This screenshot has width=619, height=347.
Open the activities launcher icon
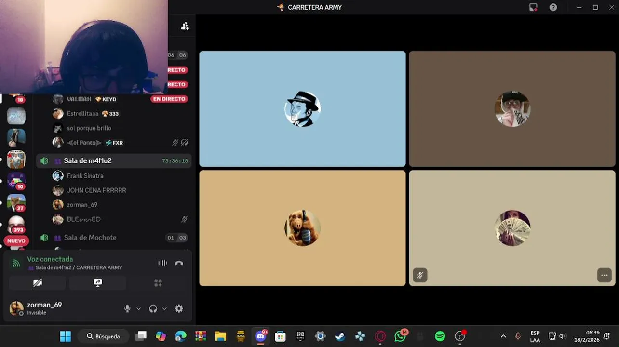click(158, 283)
